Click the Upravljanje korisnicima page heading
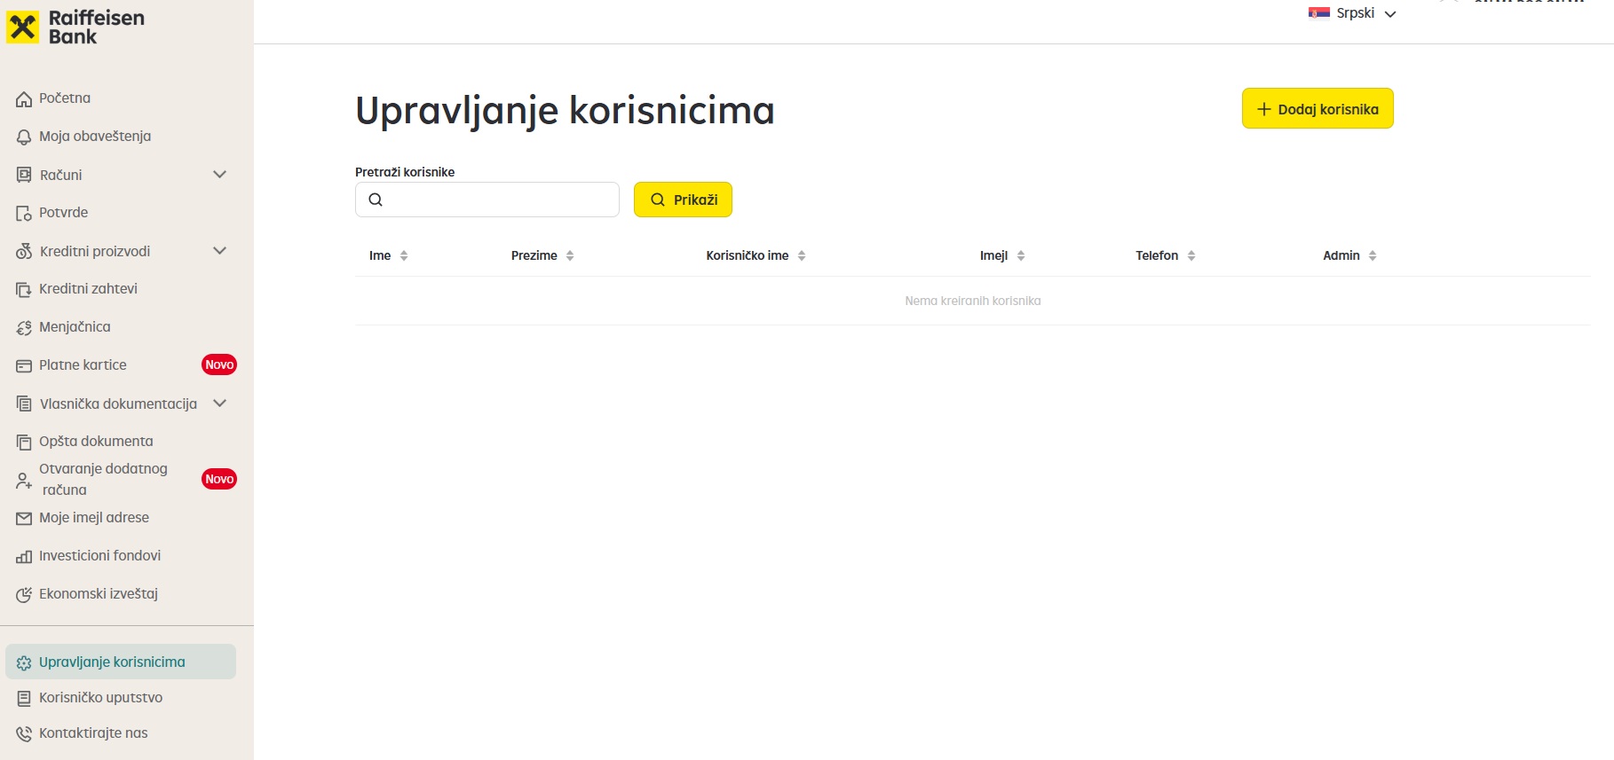Screen dimensions: 1614x760 pyautogui.click(x=565, y=112)
